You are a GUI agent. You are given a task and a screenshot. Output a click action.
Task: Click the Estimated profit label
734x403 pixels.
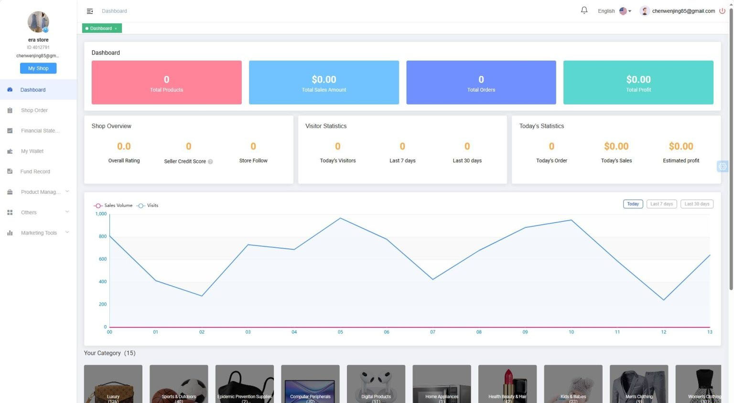pyautogui.click(x=681, y=160)
